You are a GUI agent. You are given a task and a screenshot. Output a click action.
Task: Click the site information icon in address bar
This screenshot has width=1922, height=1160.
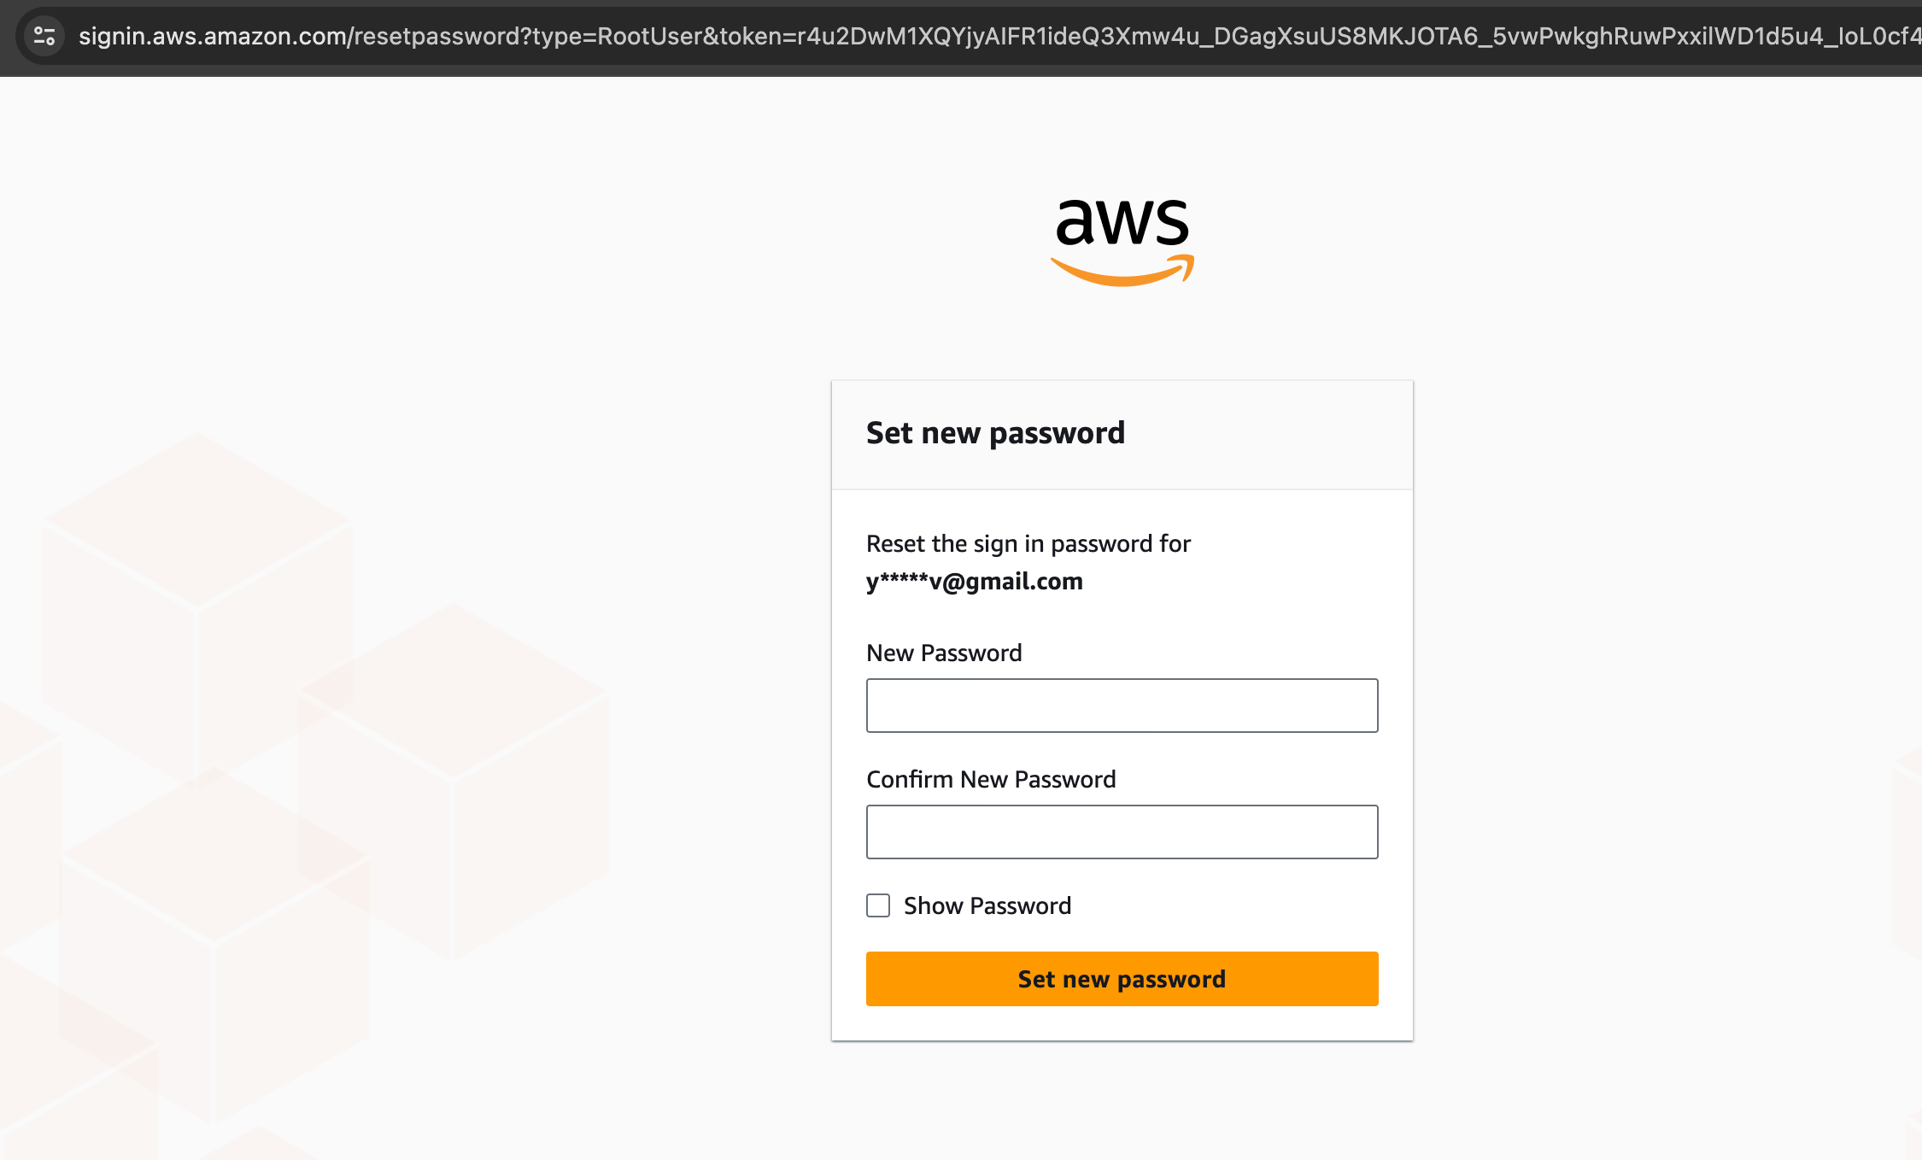(44, 36)
